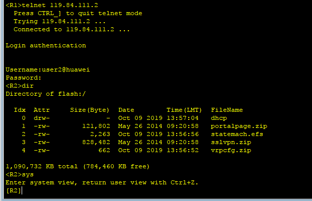Click the FileName column header
Screen dimensions: 312x201
227,110
